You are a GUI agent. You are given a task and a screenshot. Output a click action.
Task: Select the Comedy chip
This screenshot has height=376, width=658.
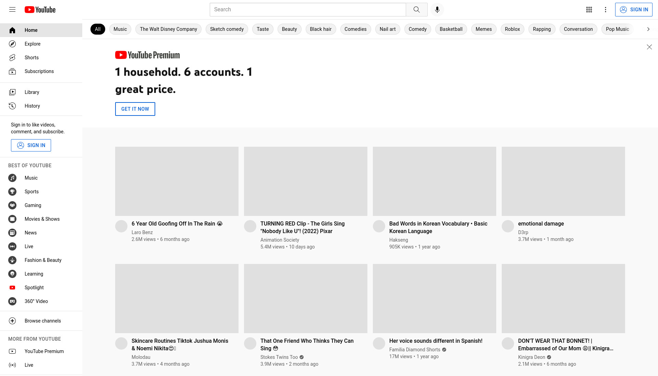(x=417, y=29)
